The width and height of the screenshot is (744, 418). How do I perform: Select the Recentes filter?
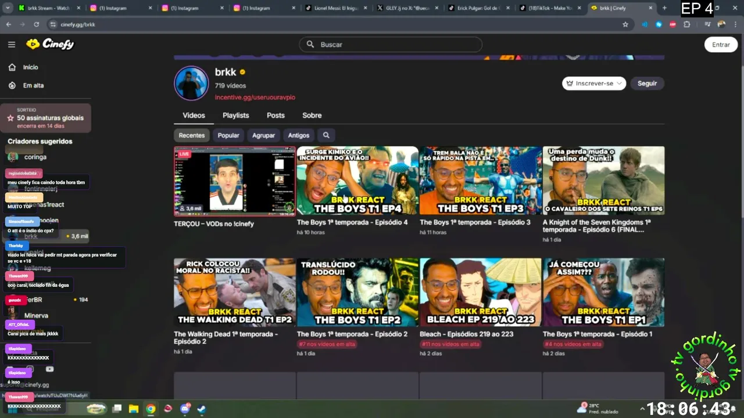192,135
